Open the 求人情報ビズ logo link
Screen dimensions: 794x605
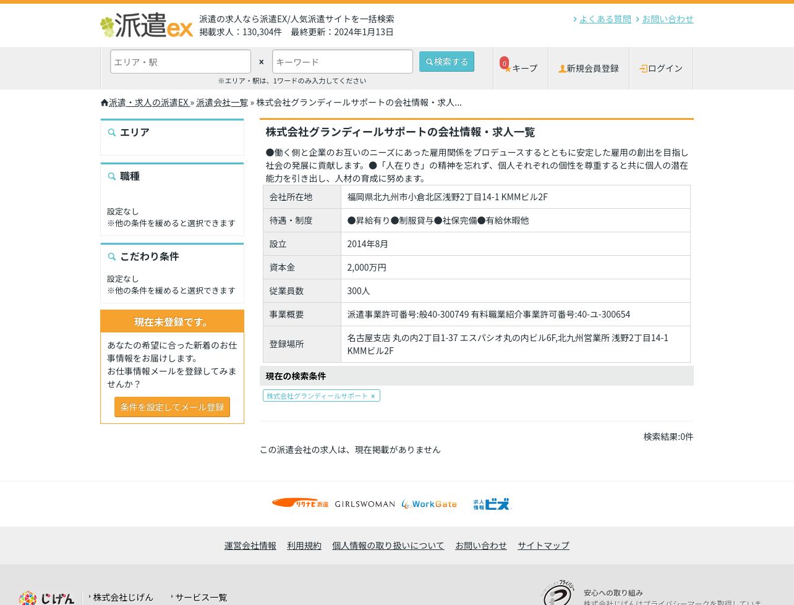pos(492,504)
